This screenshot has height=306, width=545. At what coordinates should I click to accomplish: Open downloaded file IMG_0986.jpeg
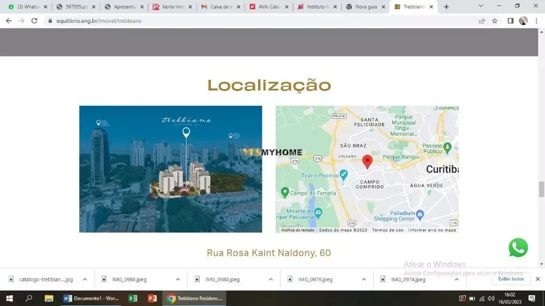pos(129,279)
